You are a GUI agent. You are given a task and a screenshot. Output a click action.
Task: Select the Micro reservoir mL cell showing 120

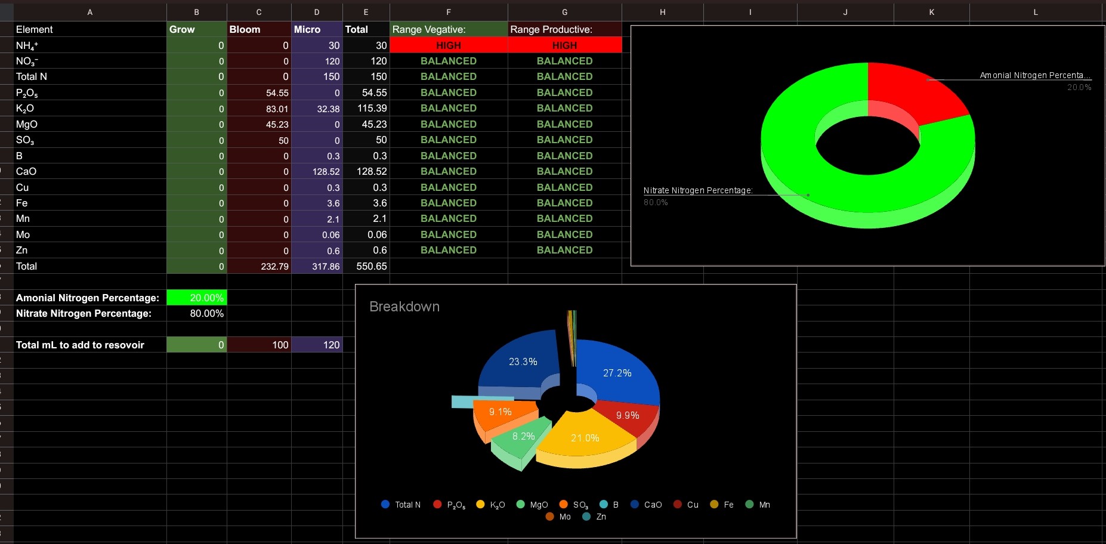[x=317, y=345]
